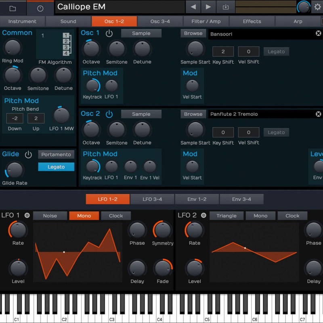This screenshot has width=323, height=323.
Task: Switch to the Filter / Amp tab
Action: 206,21
